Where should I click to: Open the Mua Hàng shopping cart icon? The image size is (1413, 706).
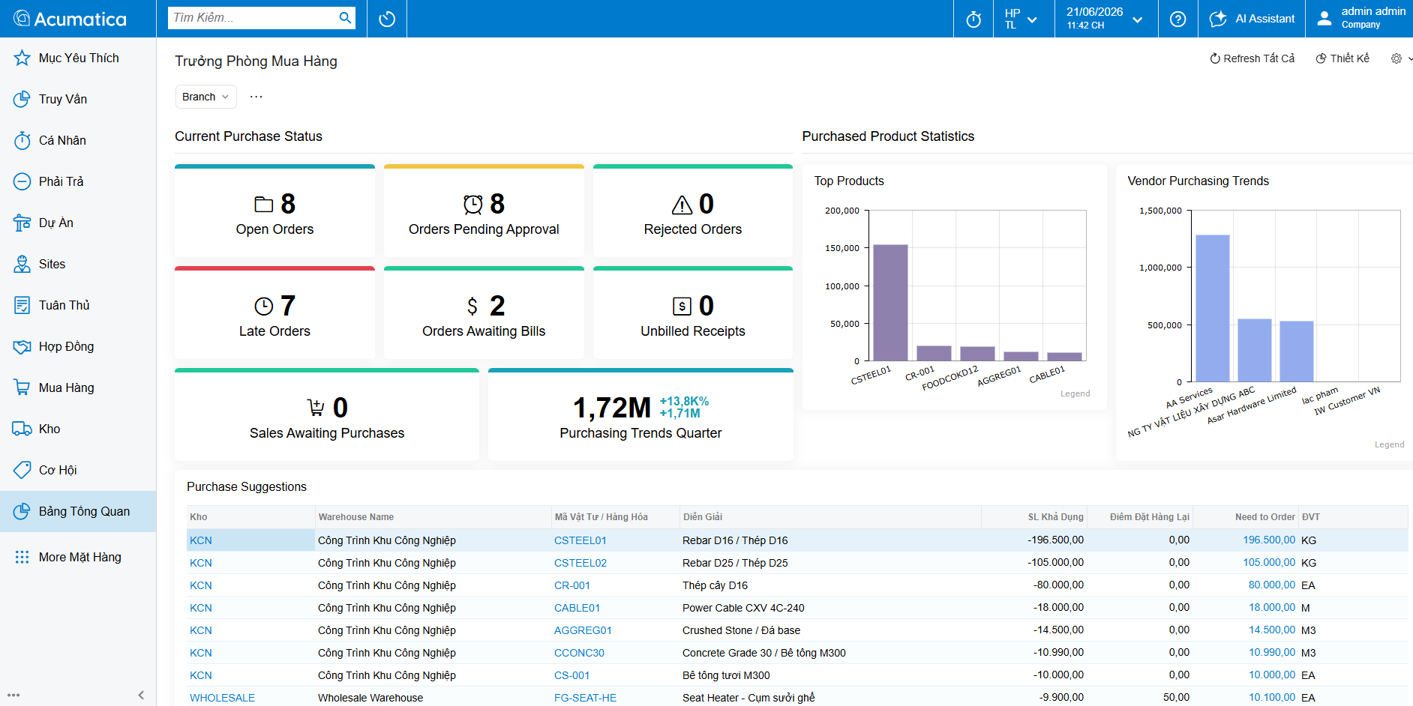pos(22,387)
